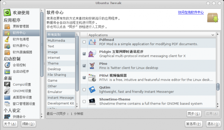Click the Pidgin purple bird icon

tap(92, 54)
